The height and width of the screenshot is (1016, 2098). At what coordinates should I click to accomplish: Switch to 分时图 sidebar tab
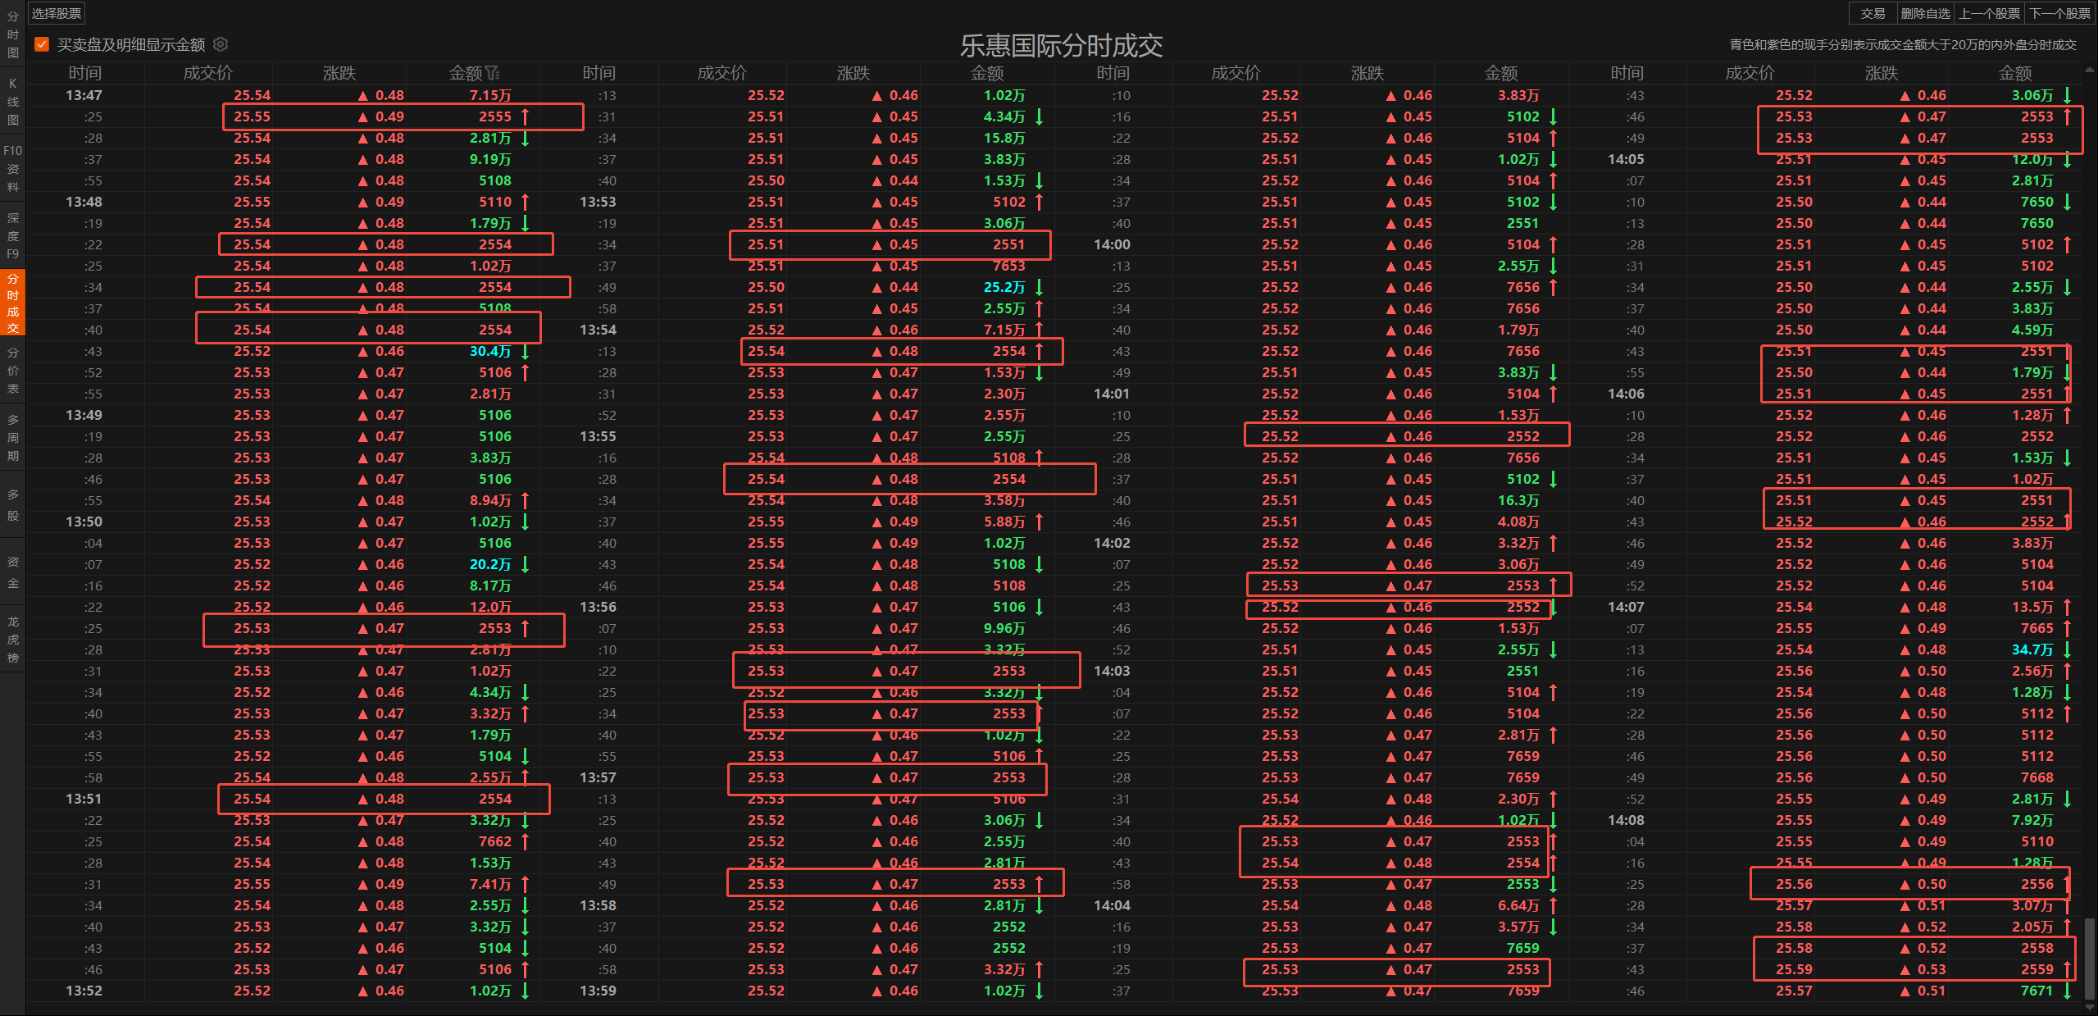click(12, 34)
